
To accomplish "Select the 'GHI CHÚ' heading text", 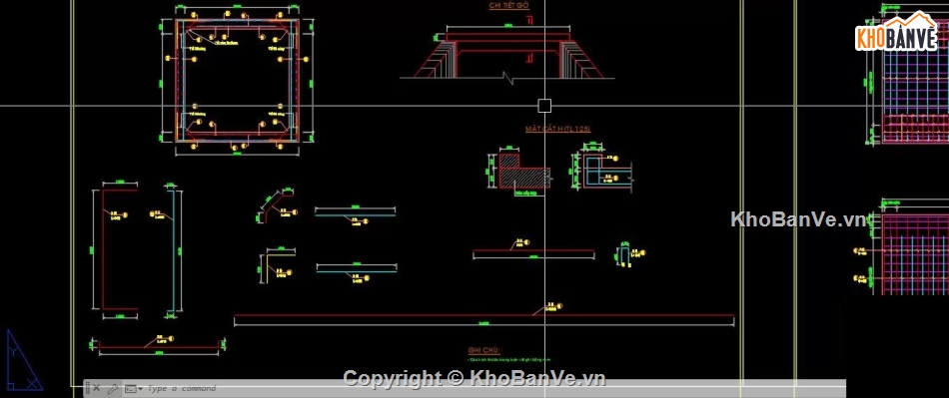I will coord(483,350).
